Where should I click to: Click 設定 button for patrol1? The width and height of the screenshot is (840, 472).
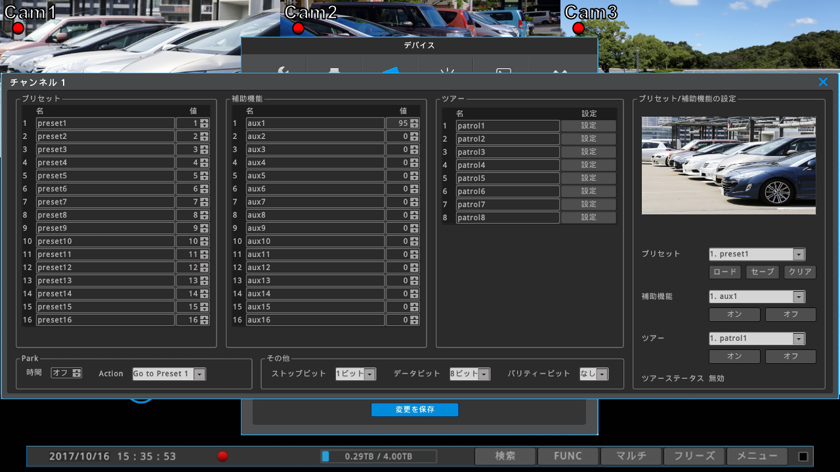coord(589,126)
